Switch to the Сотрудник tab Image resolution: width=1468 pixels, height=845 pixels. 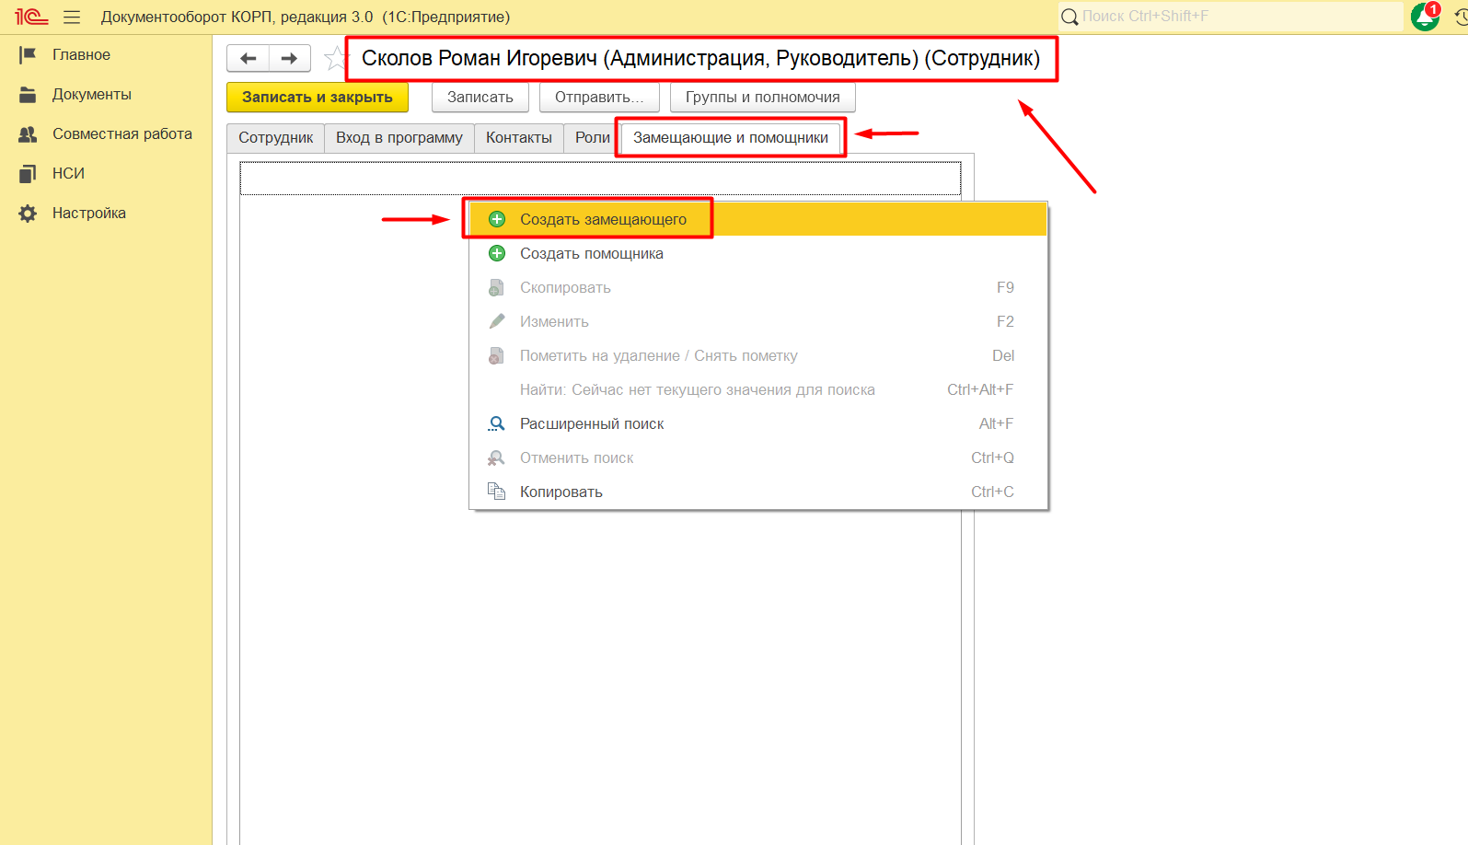(276, 138)
